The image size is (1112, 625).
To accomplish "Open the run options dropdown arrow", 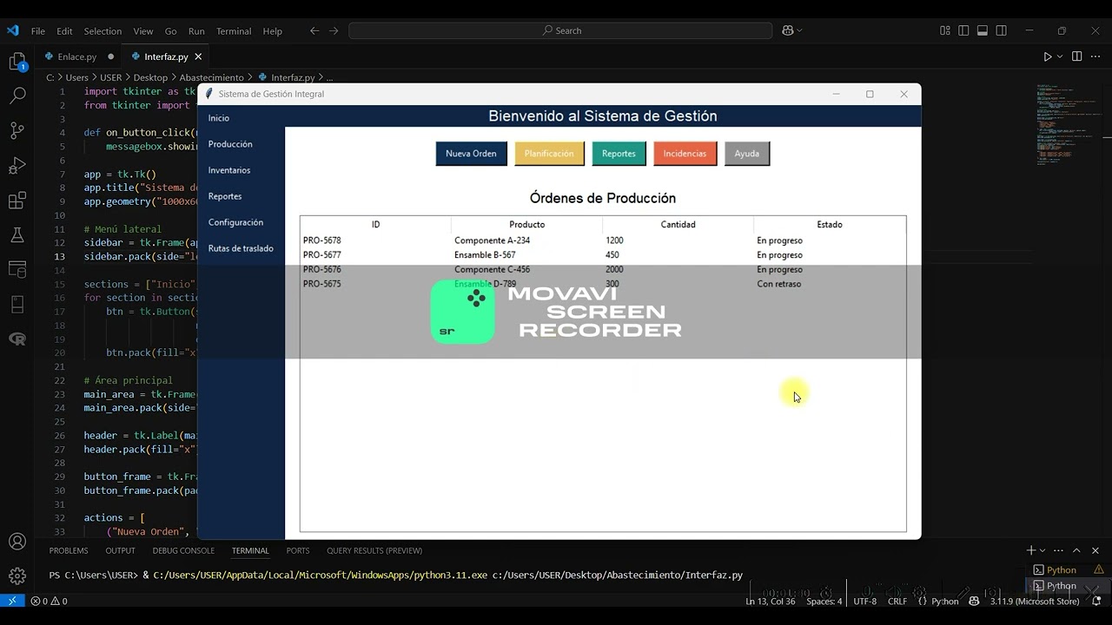I will point(1060,56).
